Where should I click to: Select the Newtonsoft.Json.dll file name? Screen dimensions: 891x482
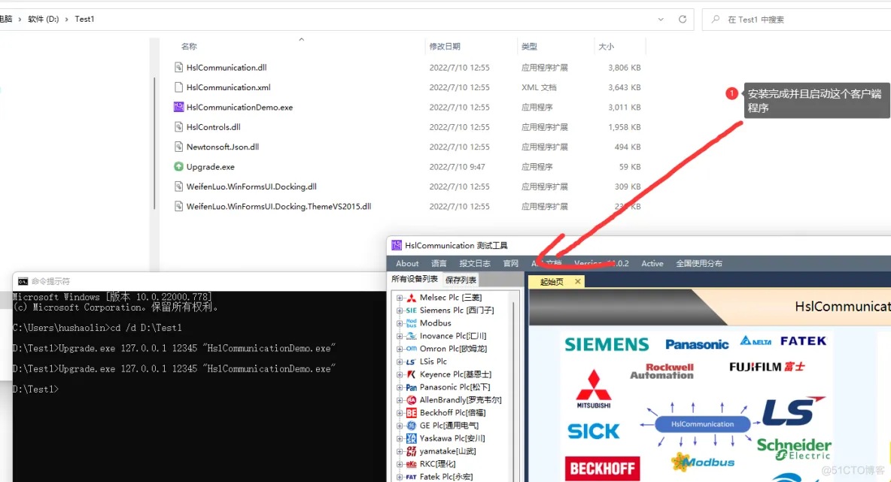(x=222, y=147)
